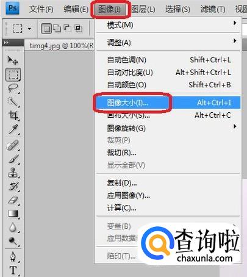Open the marquee tool preset dropdown arrow
247x277 pixels.
click(x=29, y=29)
